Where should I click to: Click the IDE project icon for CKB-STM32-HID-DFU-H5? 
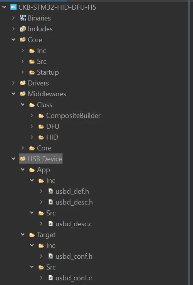pyautogui.click(x=13, y=7)
